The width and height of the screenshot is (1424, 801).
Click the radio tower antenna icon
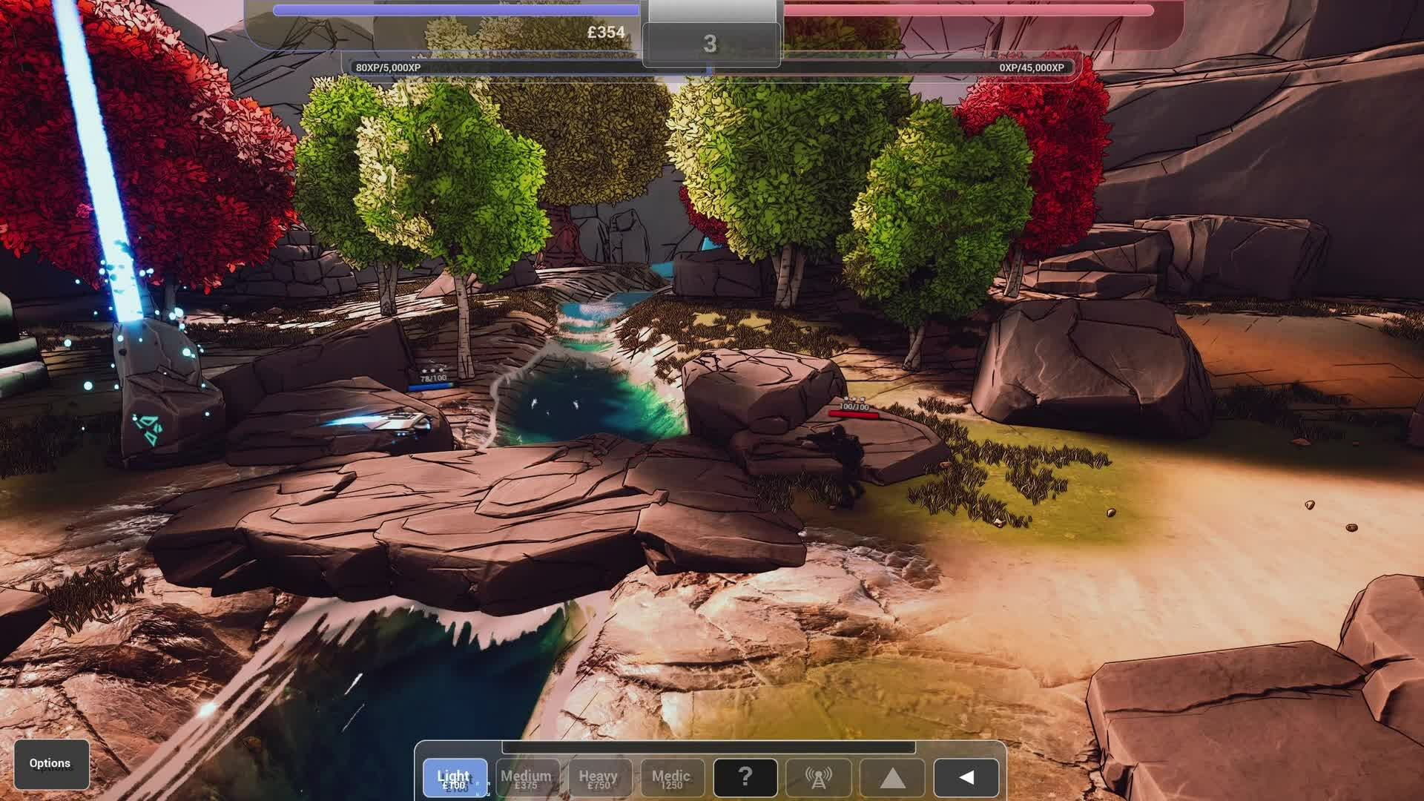818,778
